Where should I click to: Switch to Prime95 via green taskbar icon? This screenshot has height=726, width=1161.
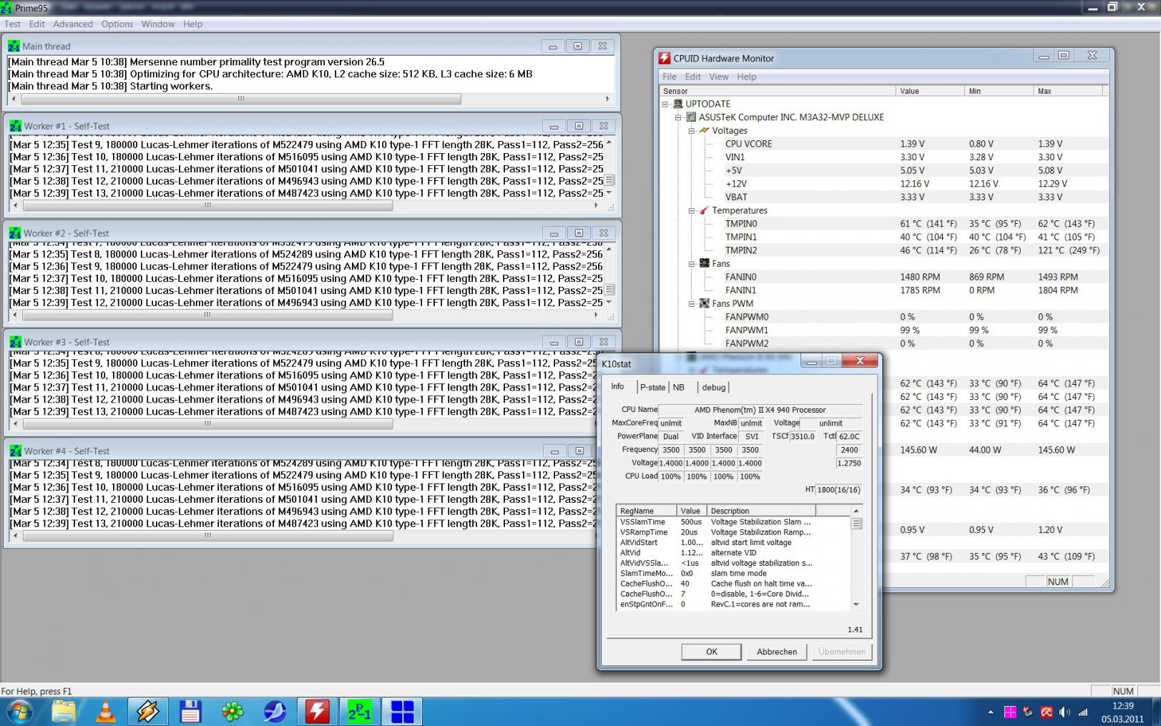coord(359,712)
